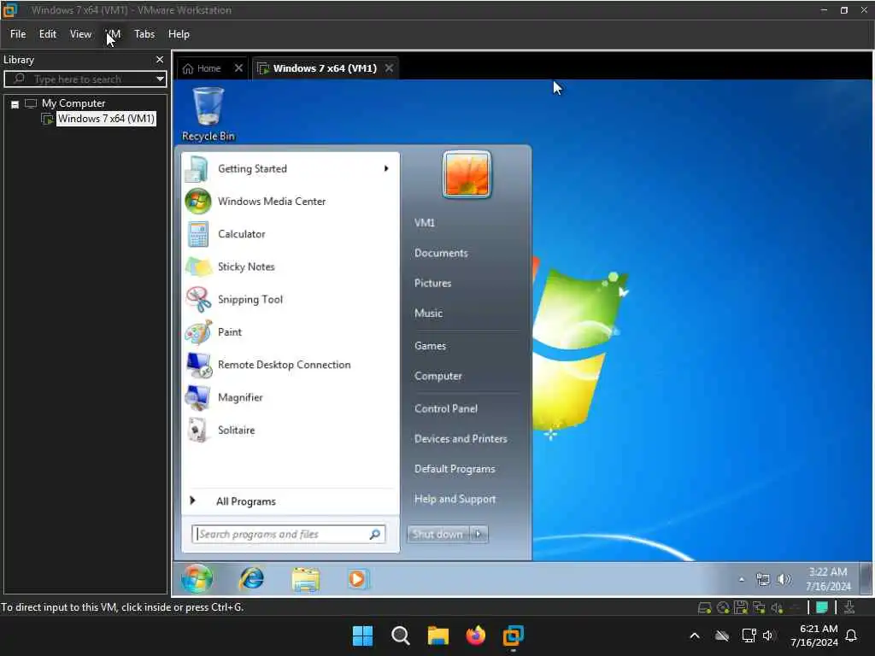Open the Tabs menu
Image resolution: width=875 pixels, height=656 pixels.
pos(144,34)
